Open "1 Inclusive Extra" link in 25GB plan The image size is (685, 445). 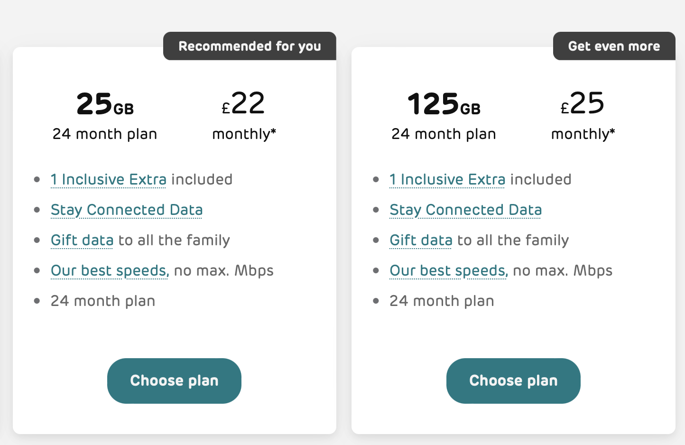pos(109,180)
